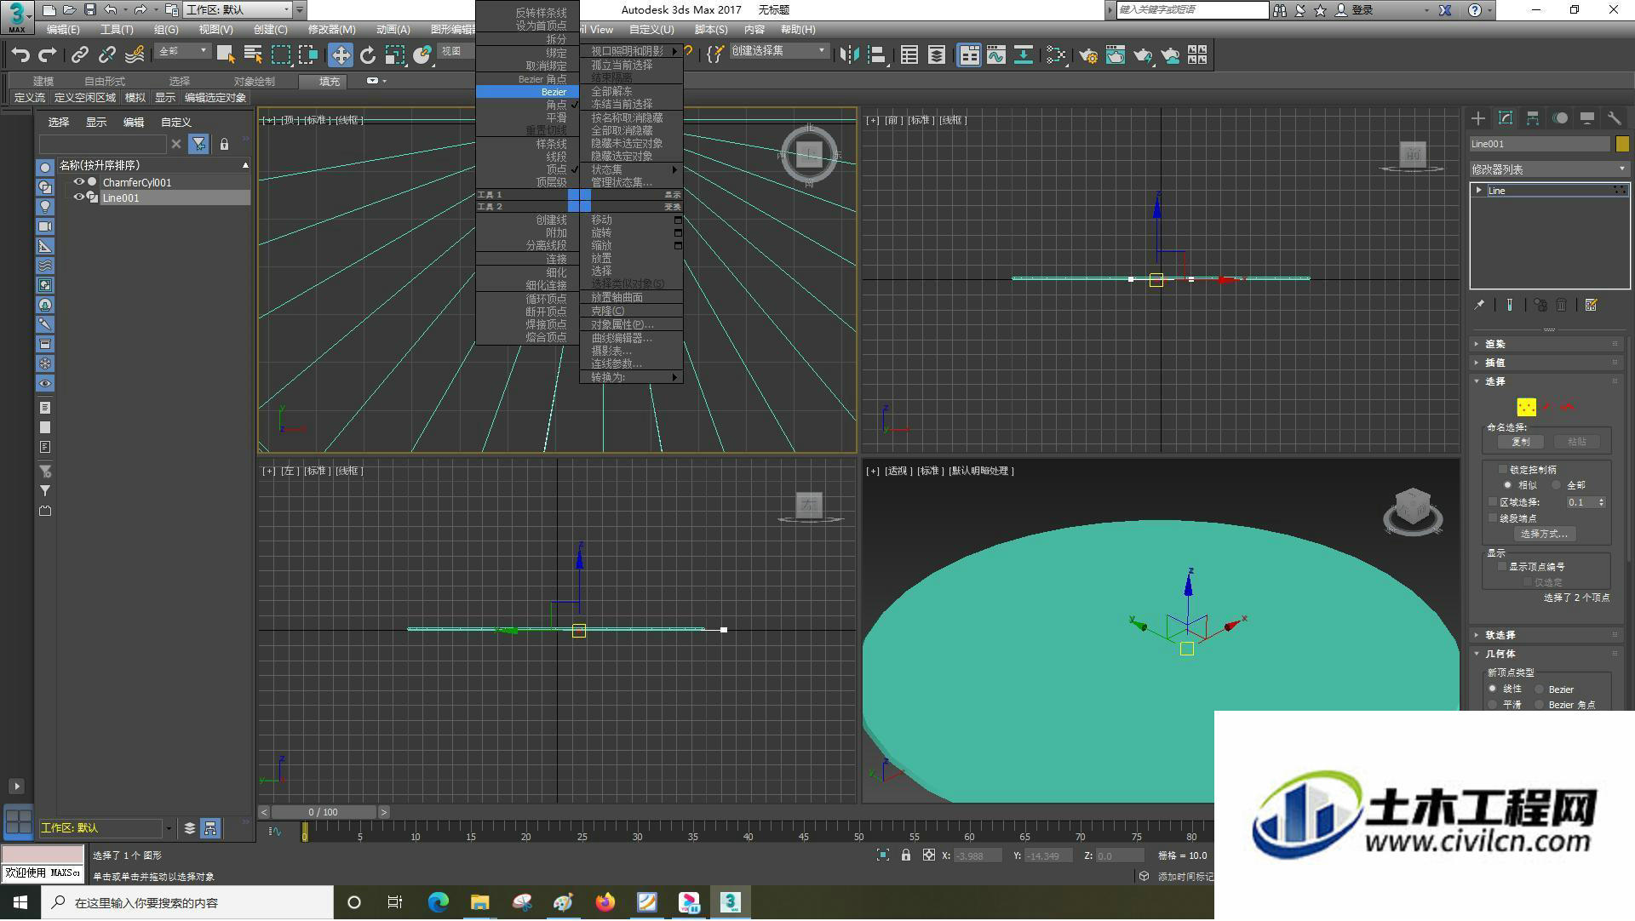Click the Align tool icon
The width and height of the screenshot is (1635, 921).
(x=877, y=55)
